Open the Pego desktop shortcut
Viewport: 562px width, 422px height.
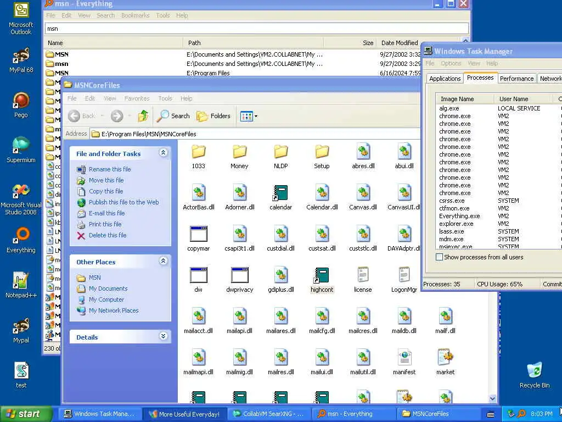pos(21,105)
